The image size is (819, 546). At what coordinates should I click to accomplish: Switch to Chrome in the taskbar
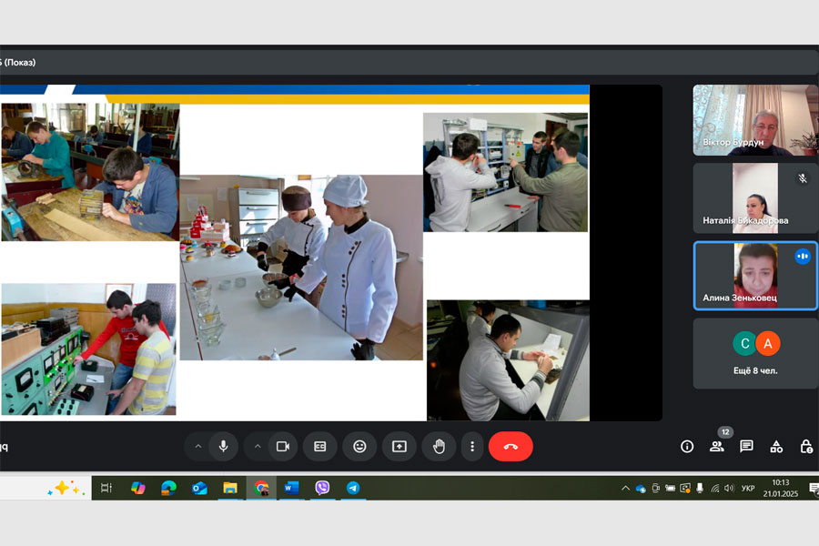coord(261,488)
